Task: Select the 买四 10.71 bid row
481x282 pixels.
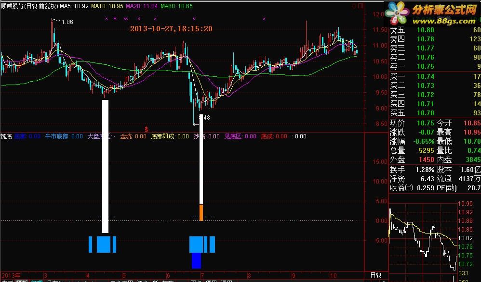Action: point(435,104)
